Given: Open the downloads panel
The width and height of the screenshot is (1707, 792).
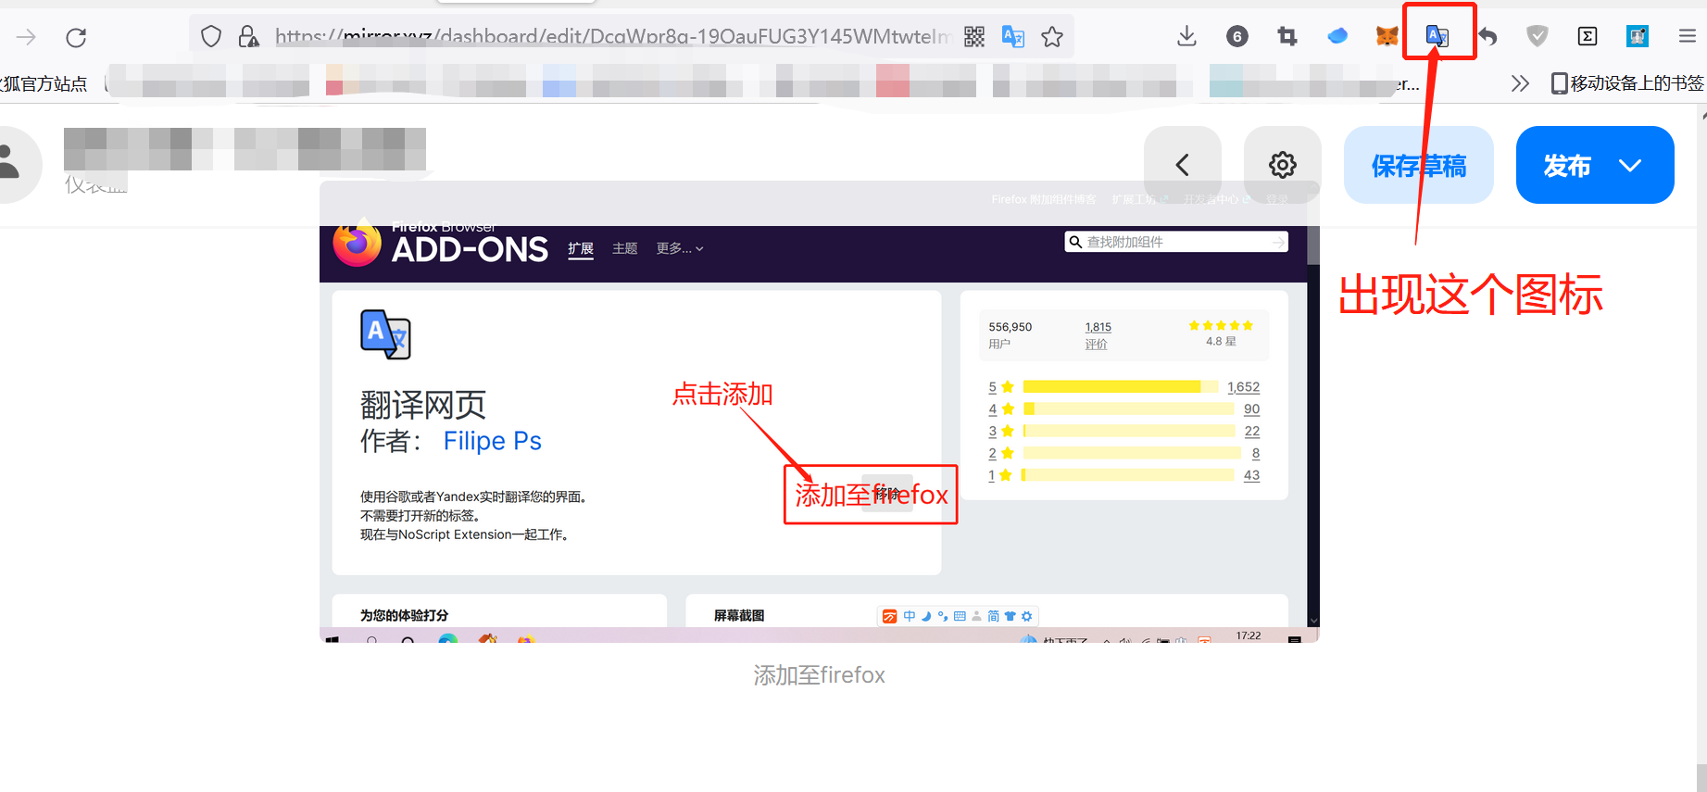Looking at the screenshot, I should (1186, 36).
